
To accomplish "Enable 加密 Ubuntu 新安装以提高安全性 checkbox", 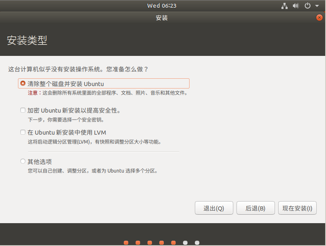I will pyautogui.click(x=23, y=110).
